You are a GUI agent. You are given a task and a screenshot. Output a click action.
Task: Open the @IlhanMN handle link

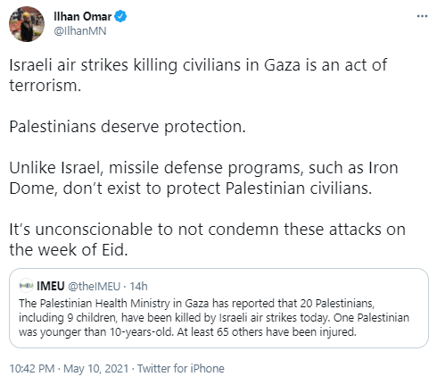pos(79,31)
